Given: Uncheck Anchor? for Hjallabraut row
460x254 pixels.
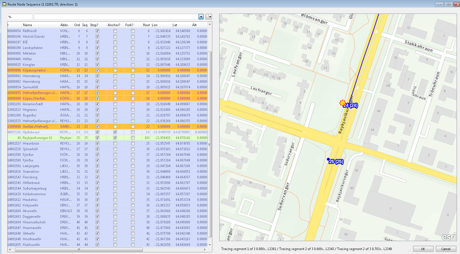Looking at the screenshot, I should click(x=115, y=132).
